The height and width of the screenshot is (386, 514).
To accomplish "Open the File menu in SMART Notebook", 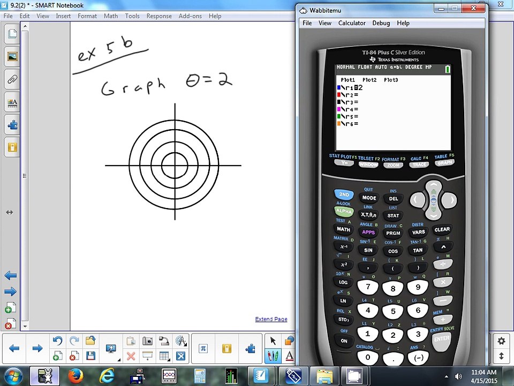I will [x=8, y=16].
